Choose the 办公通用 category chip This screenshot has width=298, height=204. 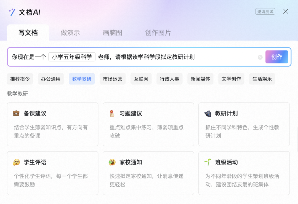51,79
